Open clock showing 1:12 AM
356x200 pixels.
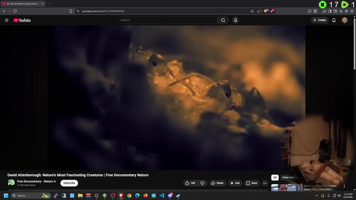pyautogui.click(x=348, y=196)
